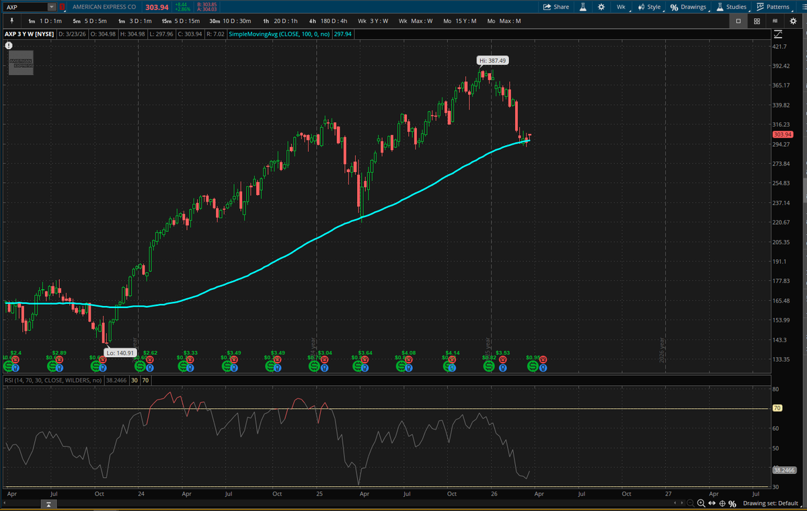Screen dimensions: 807x511
Task: Toggle the crosshair cursor icon
Action: (722, 504)
